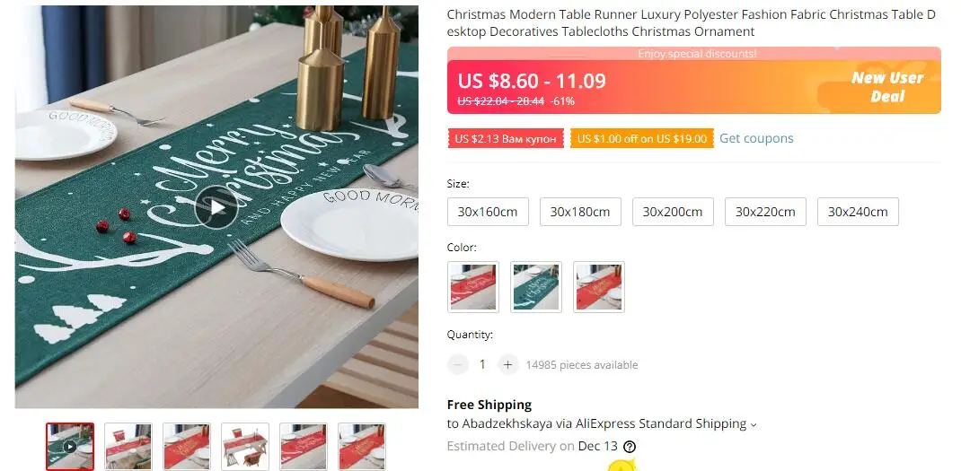
Task: Choose the first red color swatch
Action: click(x=473, y=287)
